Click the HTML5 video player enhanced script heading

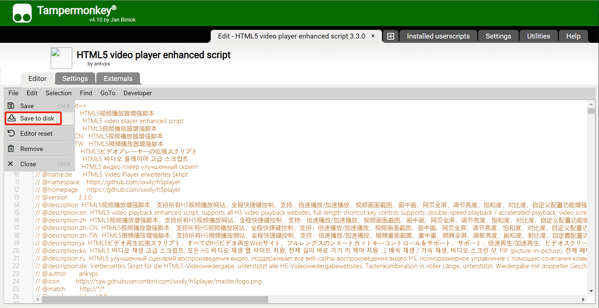pos(153,55)
